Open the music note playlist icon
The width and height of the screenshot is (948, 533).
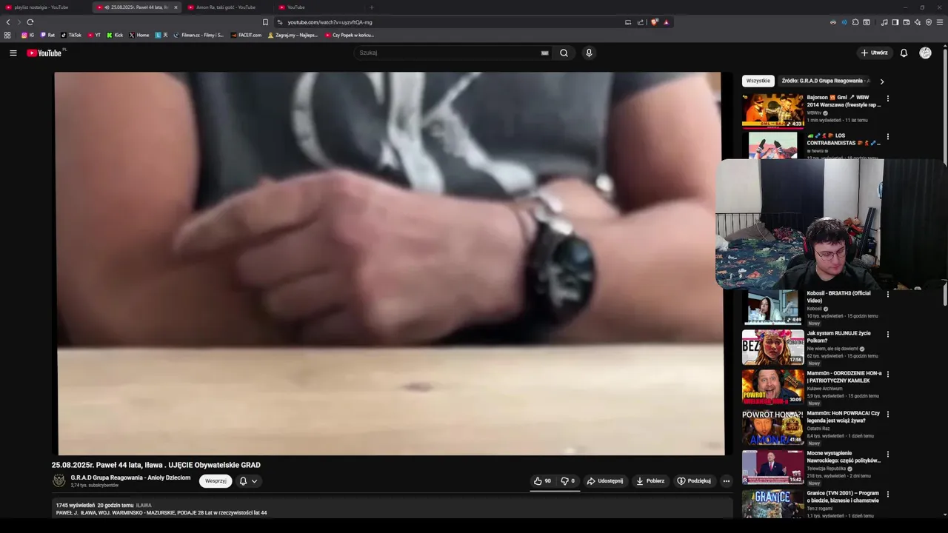point(884,22)
